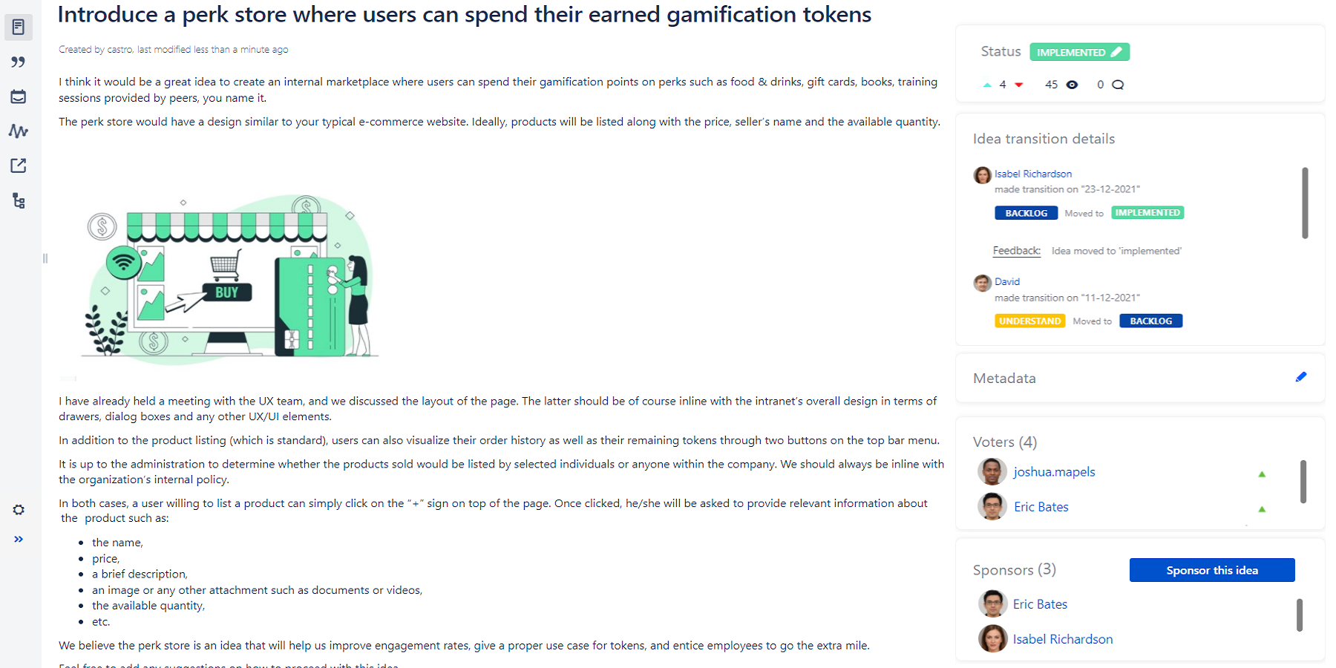Open the pages icon in left sidebar
Viewport: 1336px width, 668px height.
tap(19, 27)
